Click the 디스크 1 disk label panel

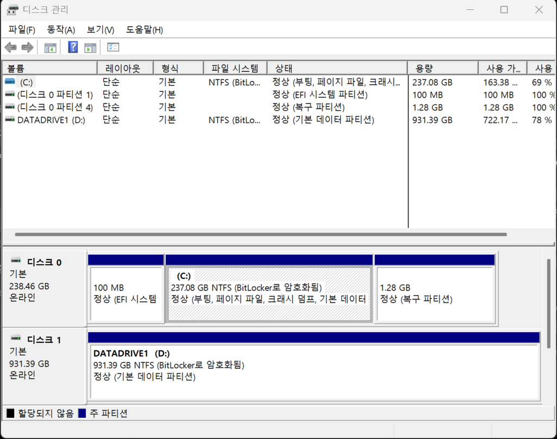click(x=44, y=366)
